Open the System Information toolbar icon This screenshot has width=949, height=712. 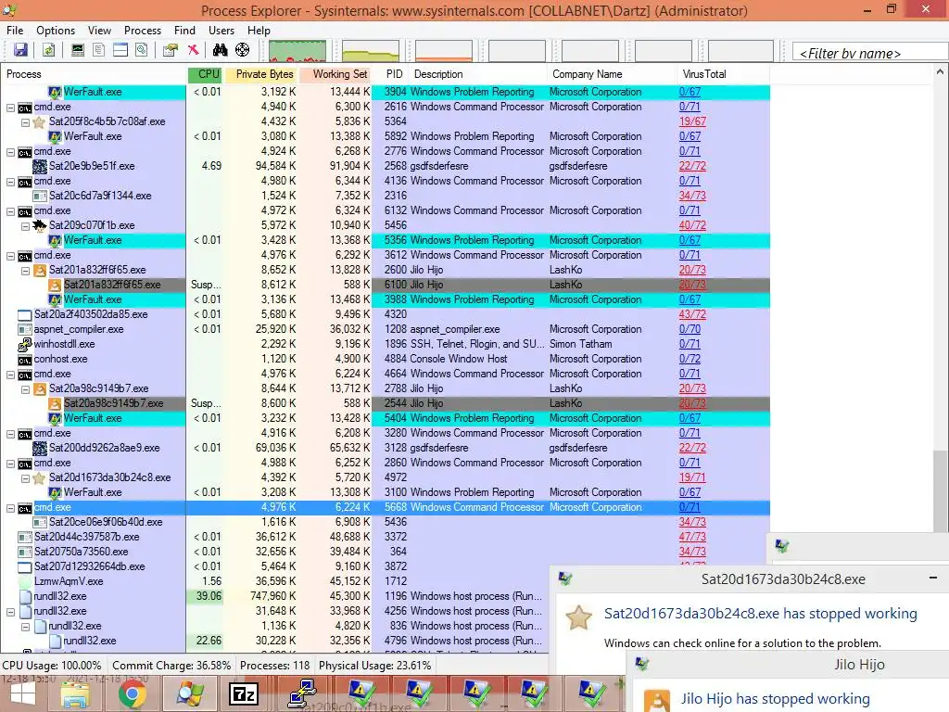[78, 50]
